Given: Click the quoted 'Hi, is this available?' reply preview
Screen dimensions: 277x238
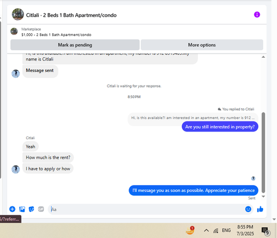Looking at the screenshot, I should 193,118.
